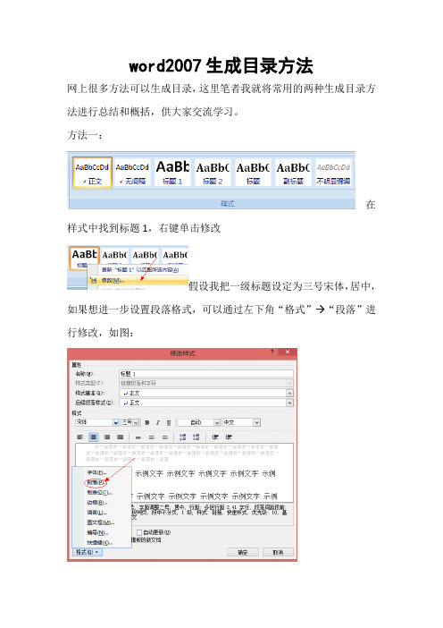Viewport: 443px width, 628px height.
Task: Select the 副标题 style in the gallery
Action: pos(293,173)
